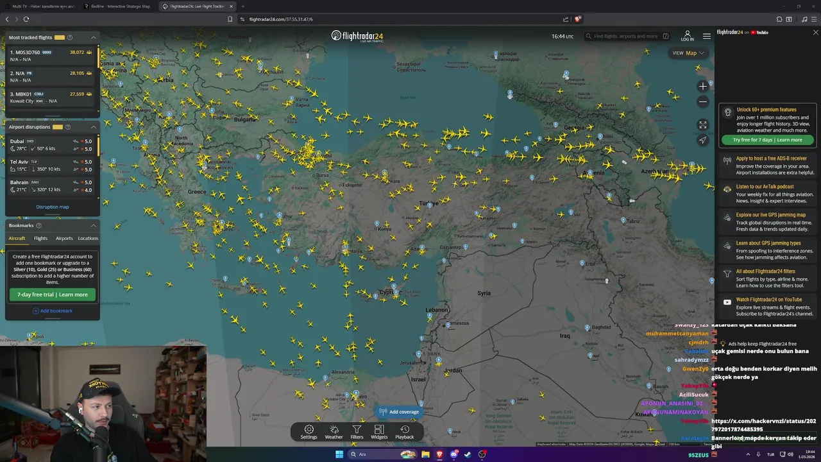The width and height of the screenshot is (821, 462).
Task: Open the flight Filters funnel
Action: pos(357,432)
